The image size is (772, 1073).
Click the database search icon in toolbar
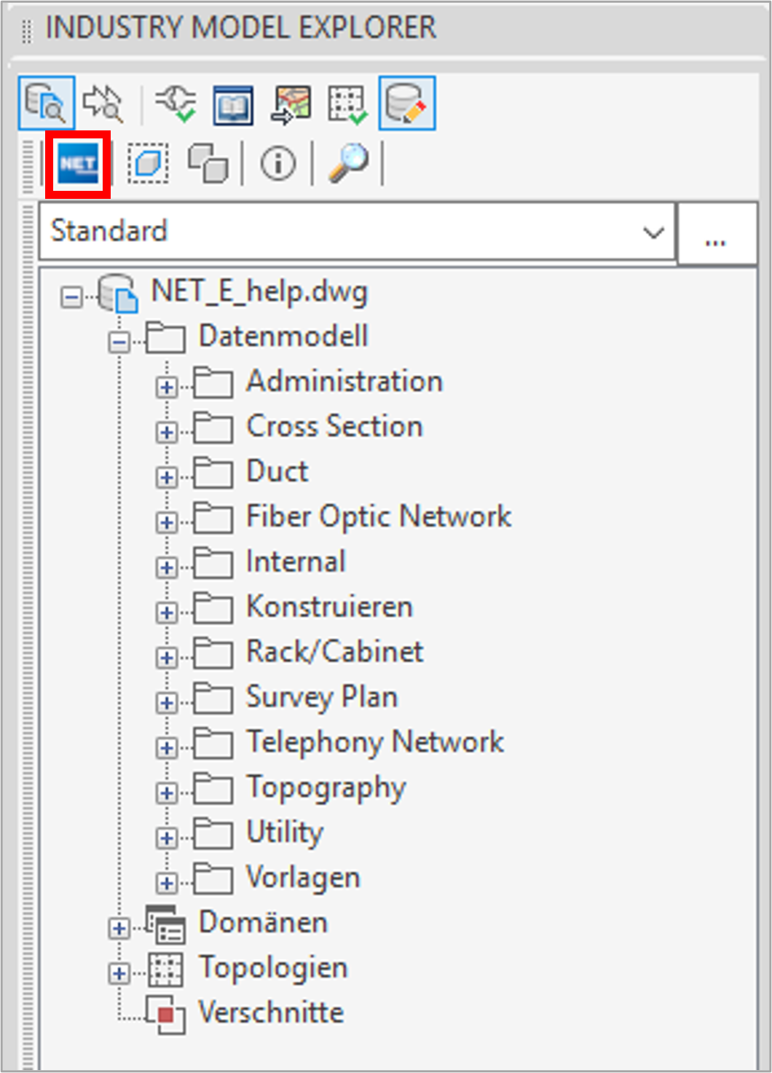[46, 103]
